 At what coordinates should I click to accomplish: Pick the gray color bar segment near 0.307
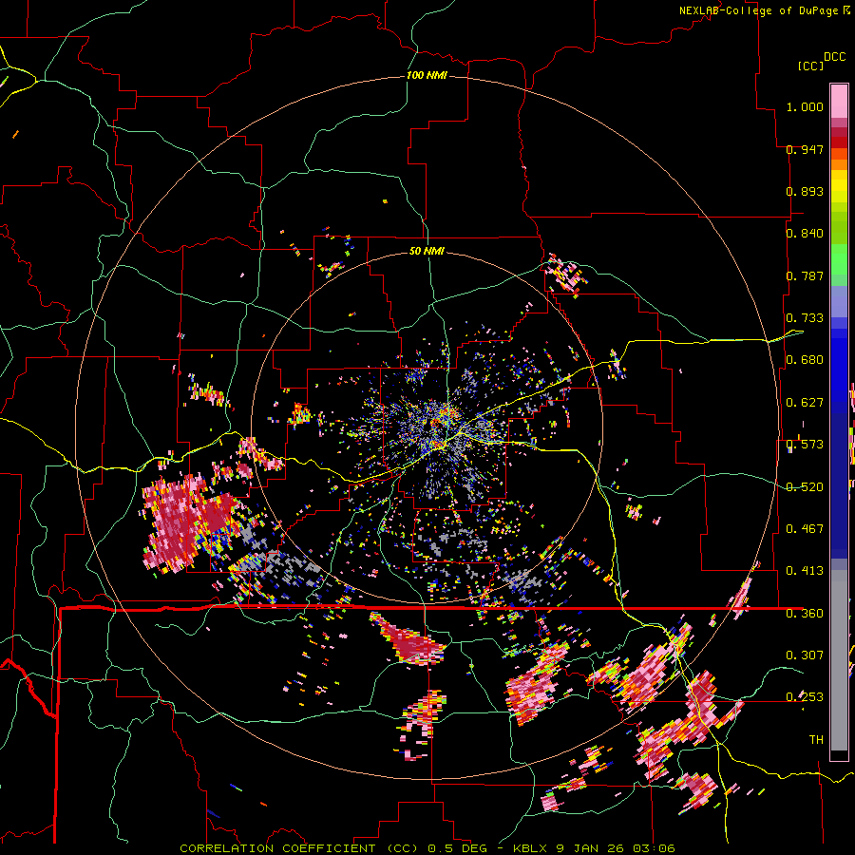click(839, 660)
